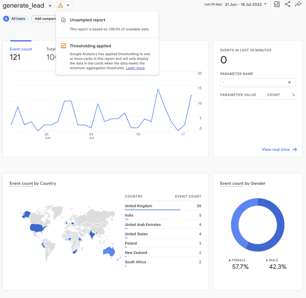This screenshot has width=306, height=298.
Task: Select the India country row
Action: (163, 215)
